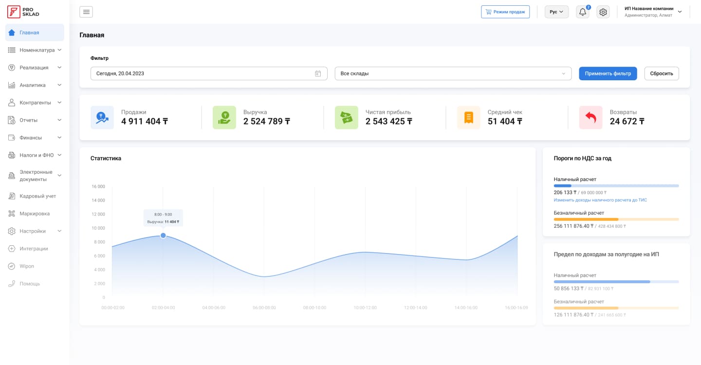Go to Маркировка menu item
Image resolution: width=701 pixels, height=365 pixels.
click(x=34, y=214)
